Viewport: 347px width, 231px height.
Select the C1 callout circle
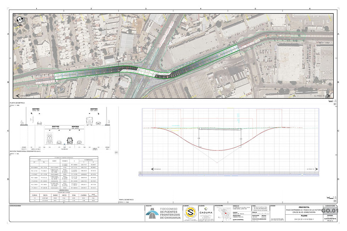116,152
